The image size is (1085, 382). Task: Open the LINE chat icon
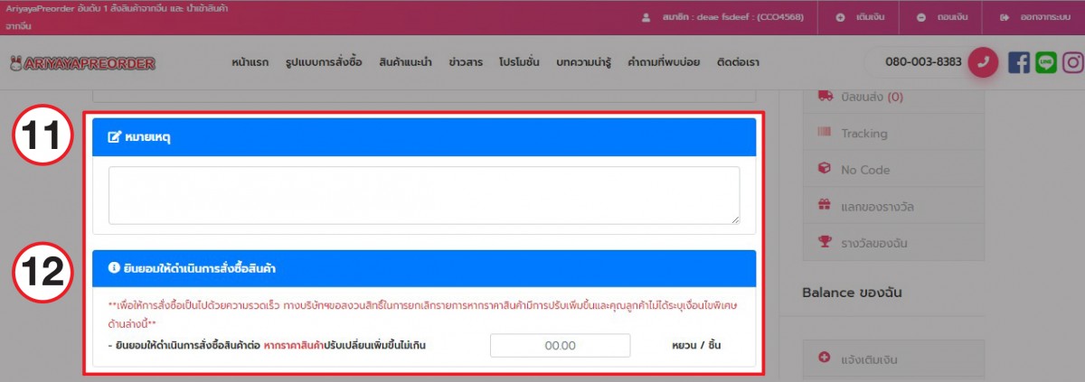[x=1046, y=62]
